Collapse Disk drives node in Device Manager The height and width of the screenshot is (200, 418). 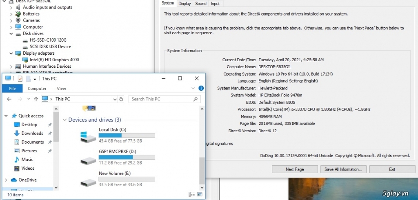tap(11, 33)
